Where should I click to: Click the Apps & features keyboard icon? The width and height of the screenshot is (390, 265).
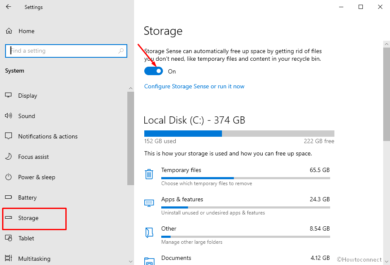pyautogui.click(x=149, y=203)
